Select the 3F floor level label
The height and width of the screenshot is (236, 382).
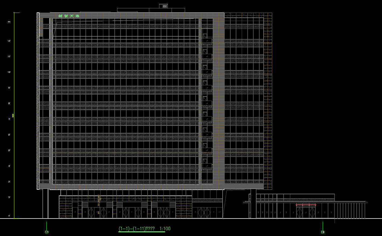pyautogui.click(x=9, y=182)
